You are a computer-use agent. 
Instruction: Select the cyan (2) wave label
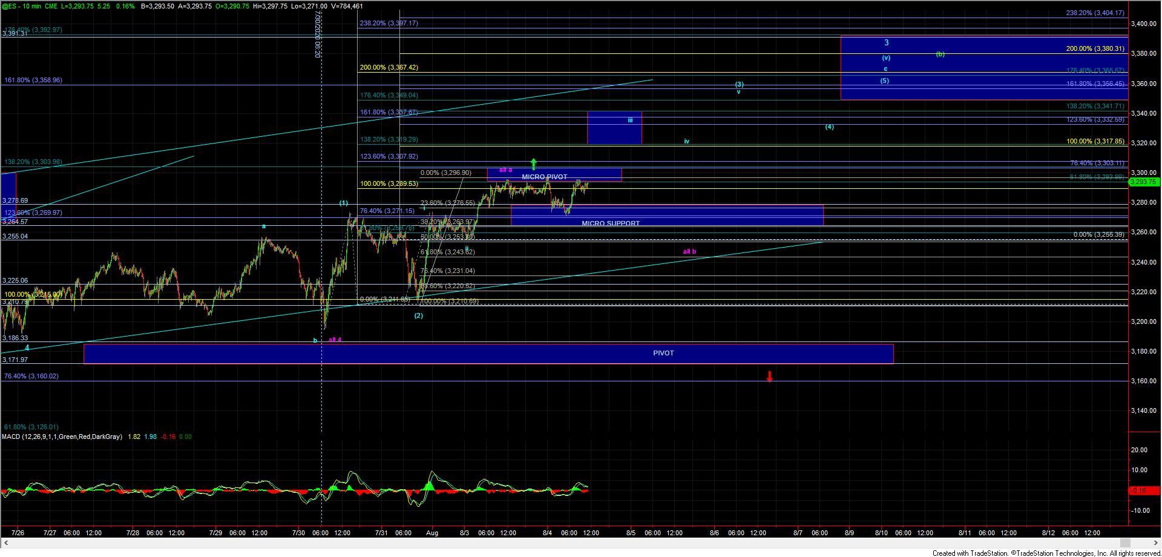418,315
